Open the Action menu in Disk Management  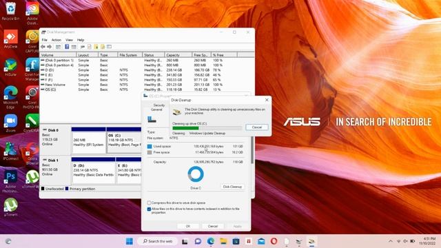[57, 40]
